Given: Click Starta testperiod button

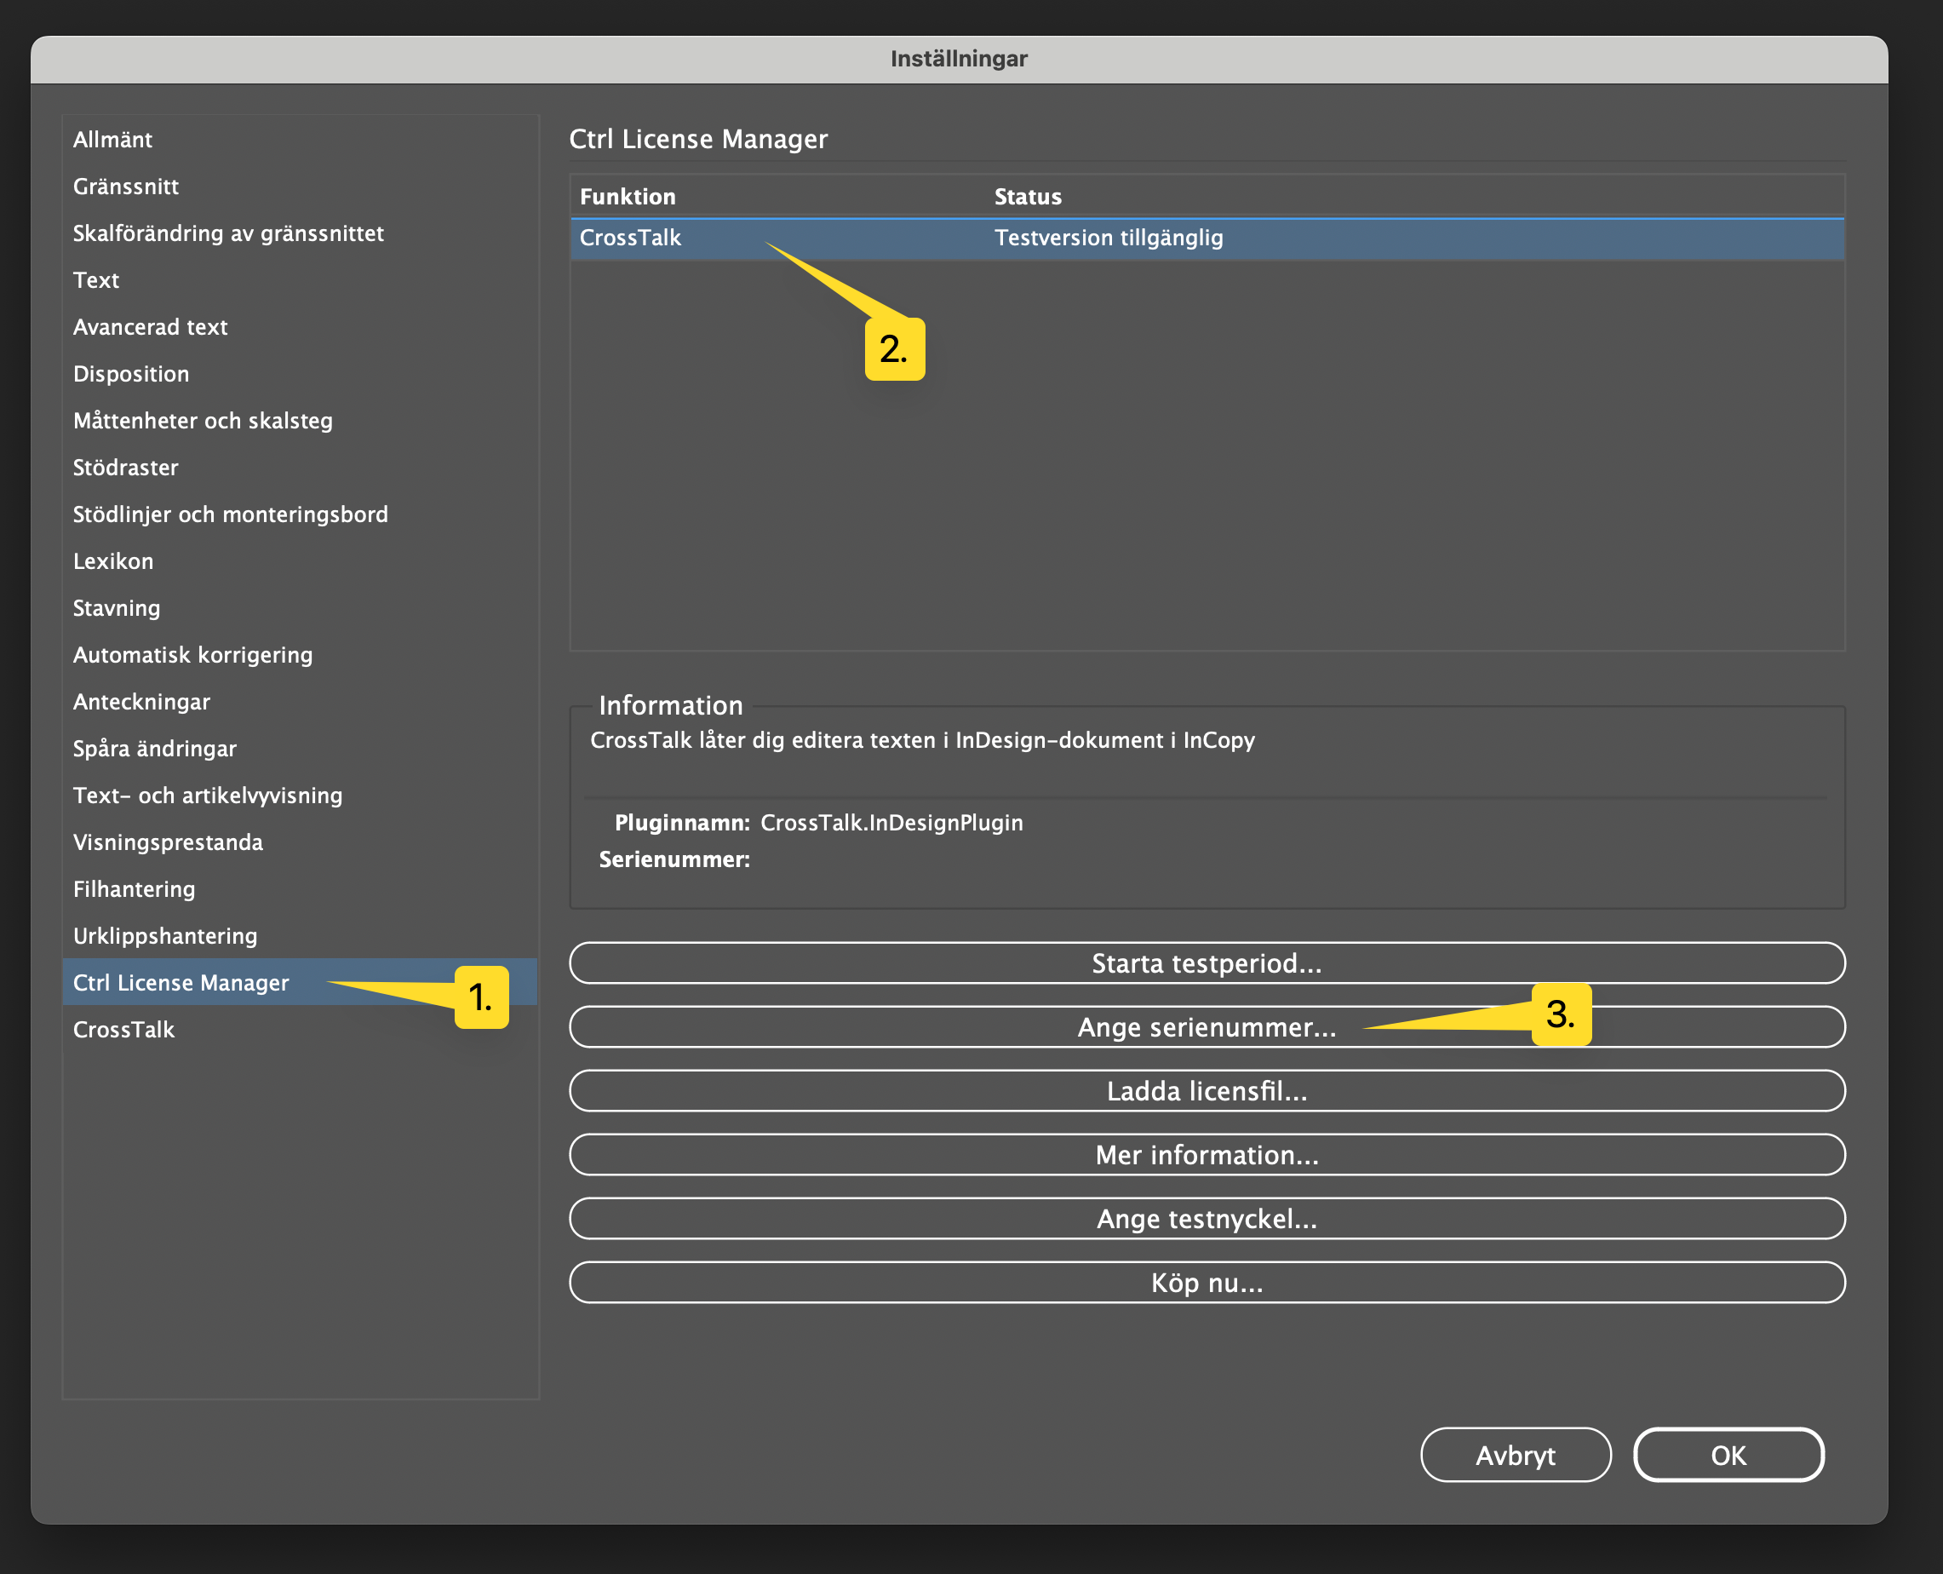Looking at the screenshot, I should coord(1207,963).
